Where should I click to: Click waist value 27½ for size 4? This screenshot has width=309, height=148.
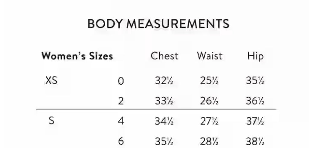coord(209,121)
